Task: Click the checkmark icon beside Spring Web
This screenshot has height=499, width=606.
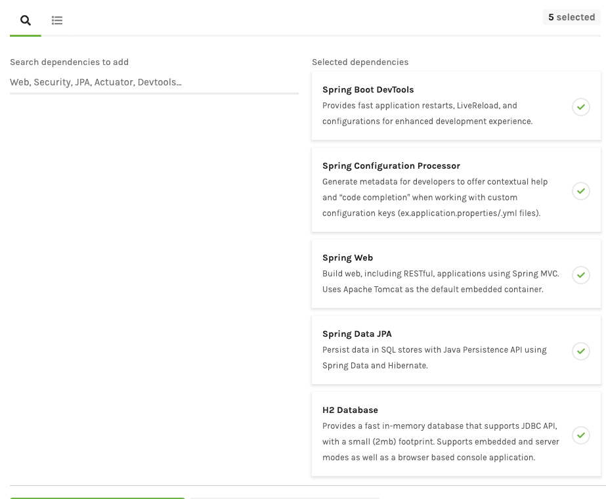Action: pyautogui.click(x=580, y=275)
